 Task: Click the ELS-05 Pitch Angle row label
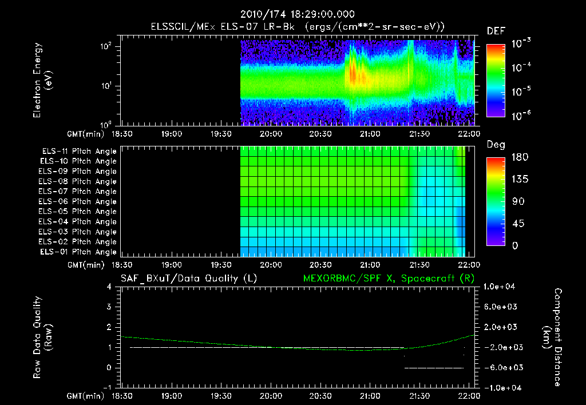(78, 212)
